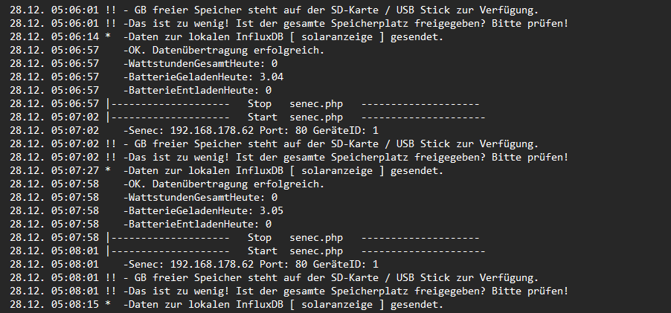
Task: Click the 05:06:57 "BatterieEntladenHeute: 0" entry
Action: (x=198, y=90)
